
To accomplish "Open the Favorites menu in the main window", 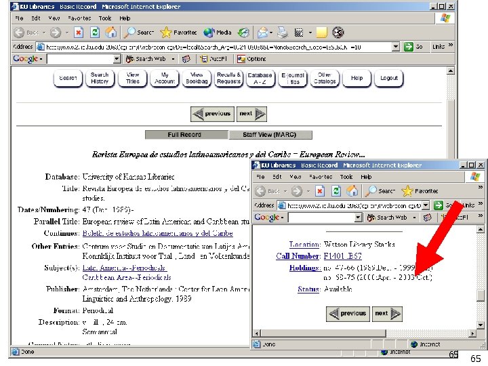I will tap(79, 18).
